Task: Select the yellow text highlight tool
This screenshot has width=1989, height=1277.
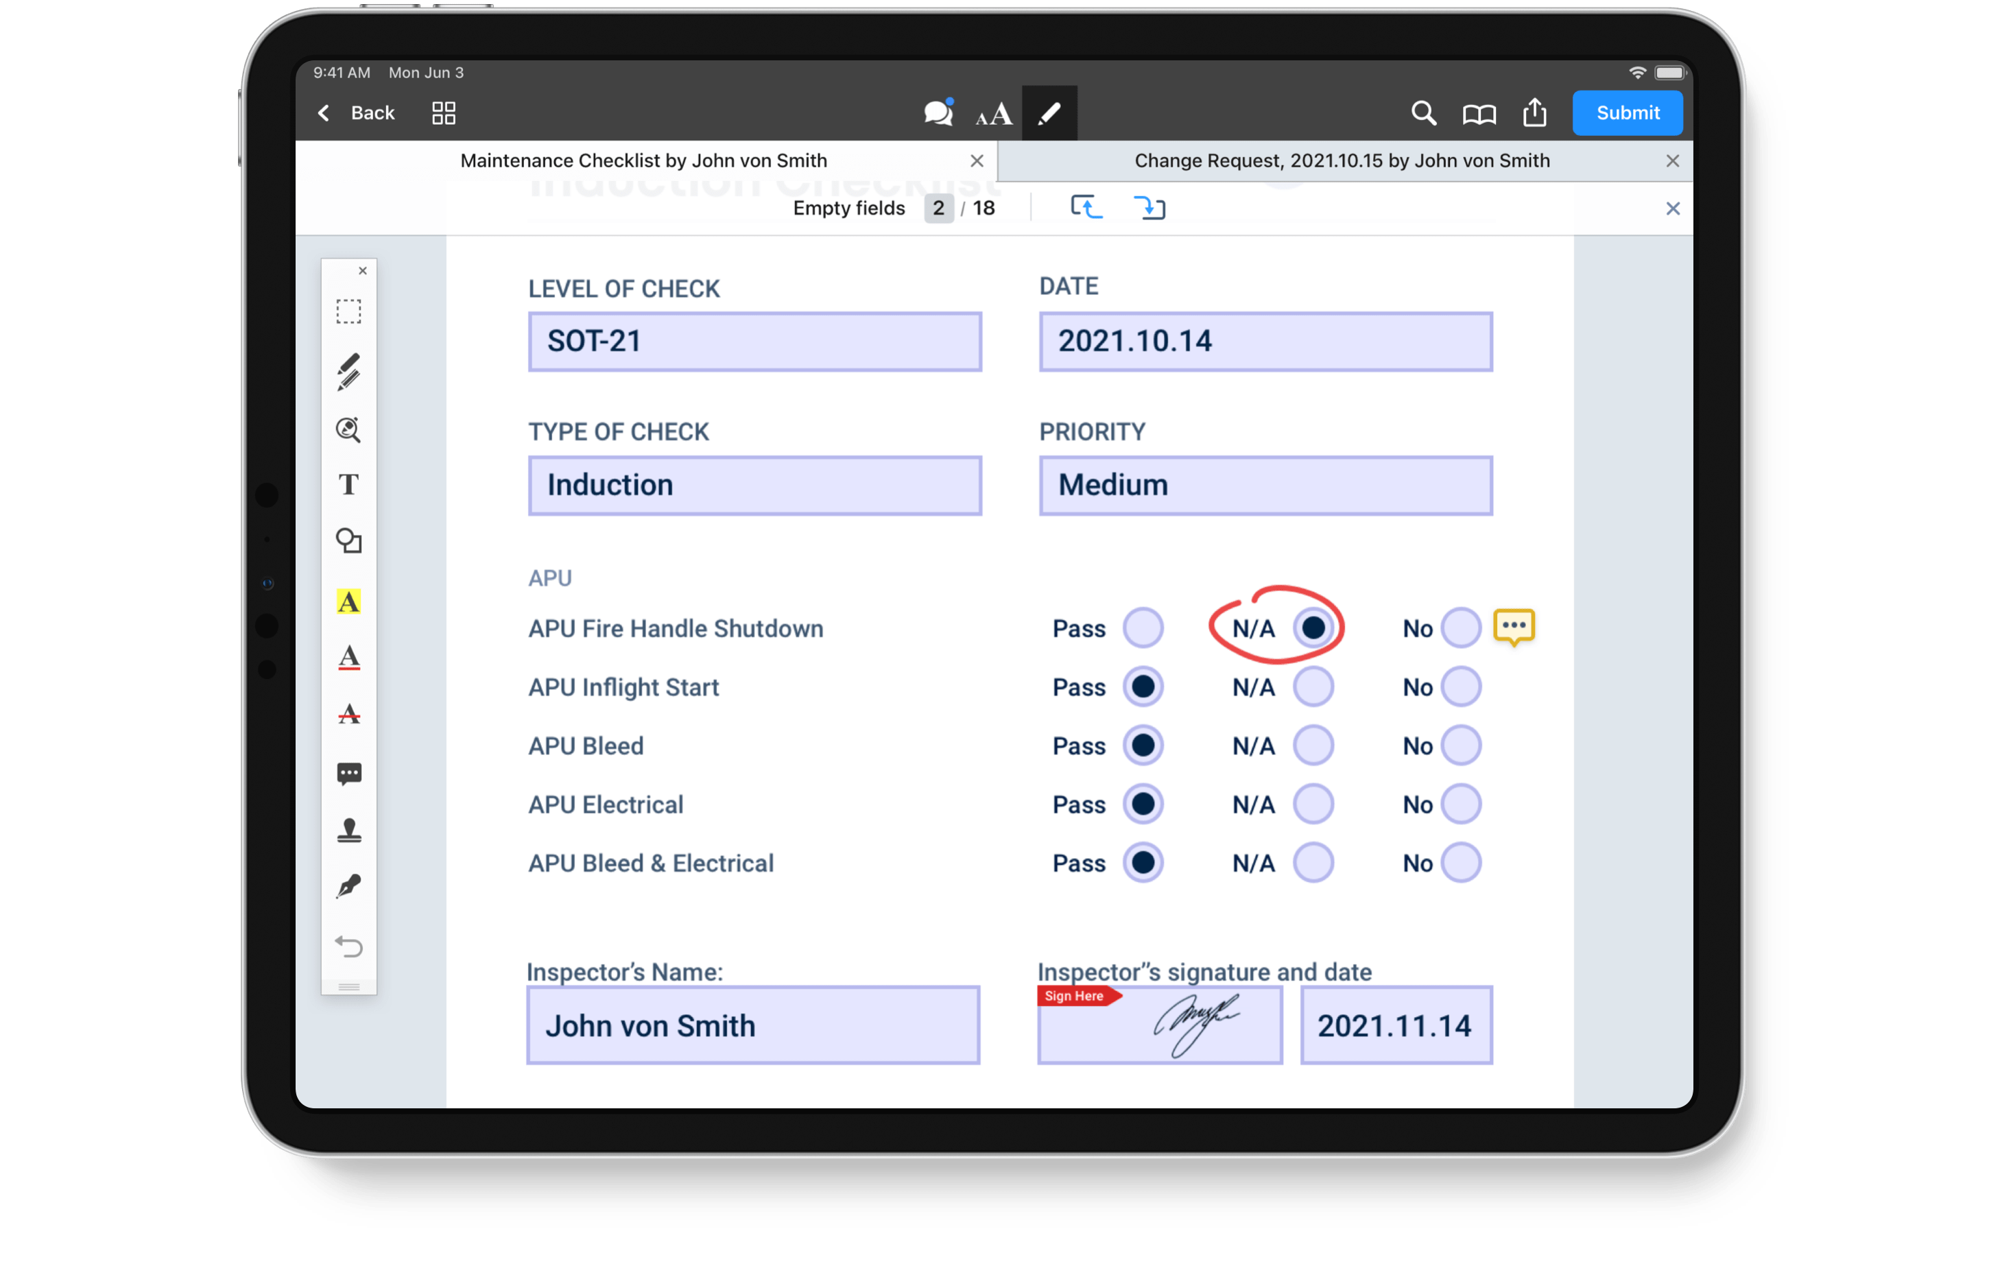Action: 348,601
